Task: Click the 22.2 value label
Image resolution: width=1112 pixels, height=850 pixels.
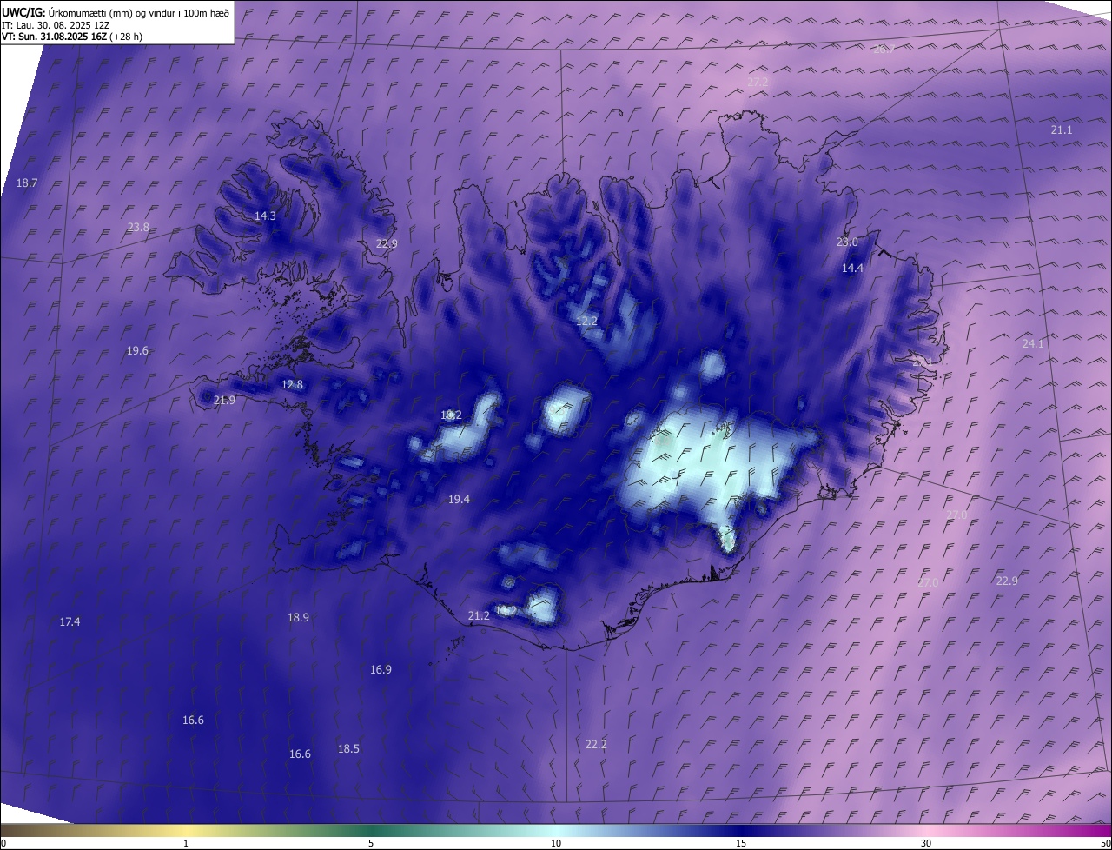Action: (596, 745)
